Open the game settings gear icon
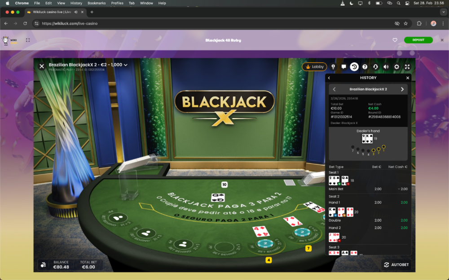 point(396,67)
